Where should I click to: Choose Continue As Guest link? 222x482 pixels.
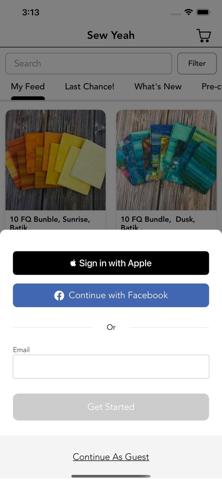pos(111,457)
